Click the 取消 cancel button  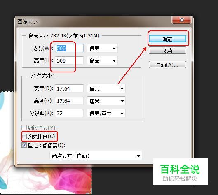(x=167, y=50)
